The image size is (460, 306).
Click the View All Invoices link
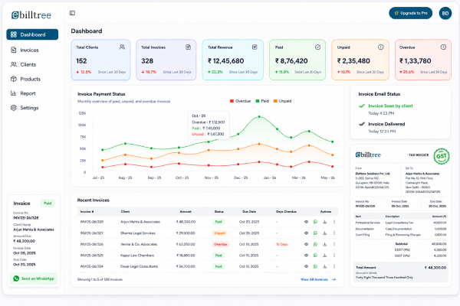coord(318,279)
